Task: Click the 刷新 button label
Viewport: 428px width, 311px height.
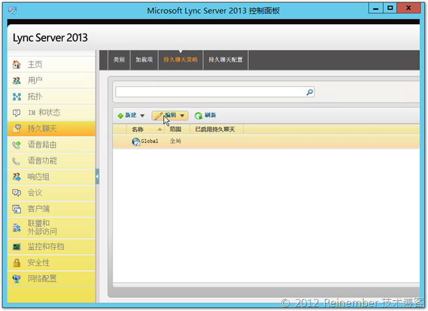Action: (x=210, y=115)
